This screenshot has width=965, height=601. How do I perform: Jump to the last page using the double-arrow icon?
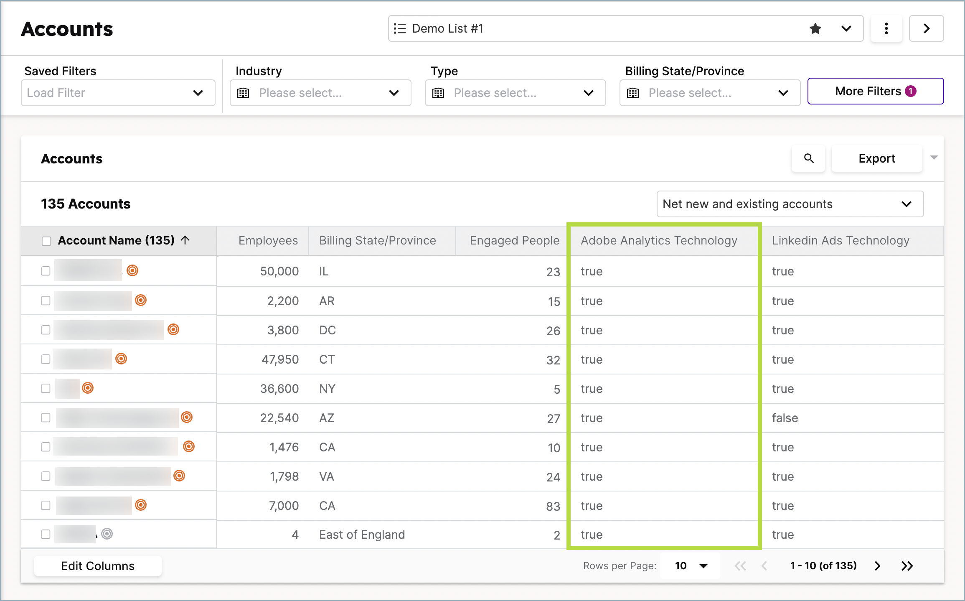coord(907,565)
